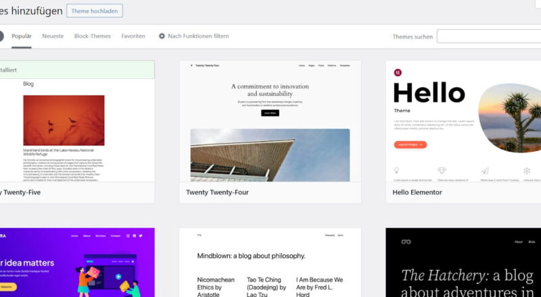Click the play button in the purple theme illustration
The height and width of the screenshot is (297, 541).
pos(118,276)
